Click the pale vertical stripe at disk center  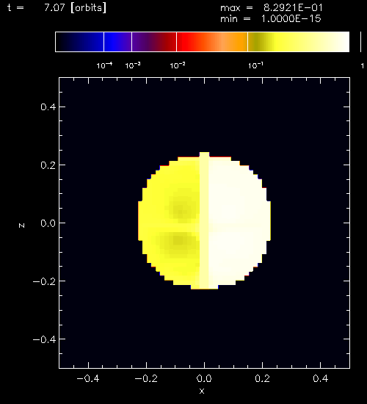[x=204, y=220]
